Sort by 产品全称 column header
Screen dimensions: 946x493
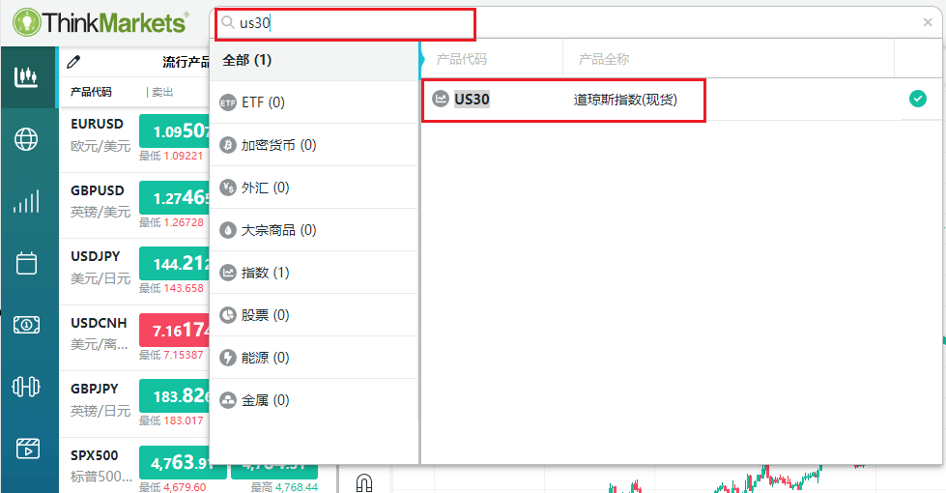[x=604, y=59]
